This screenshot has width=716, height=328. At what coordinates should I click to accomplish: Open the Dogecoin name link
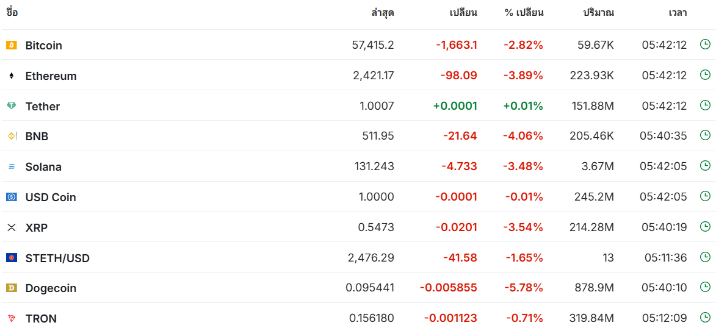tap(51, 288)
